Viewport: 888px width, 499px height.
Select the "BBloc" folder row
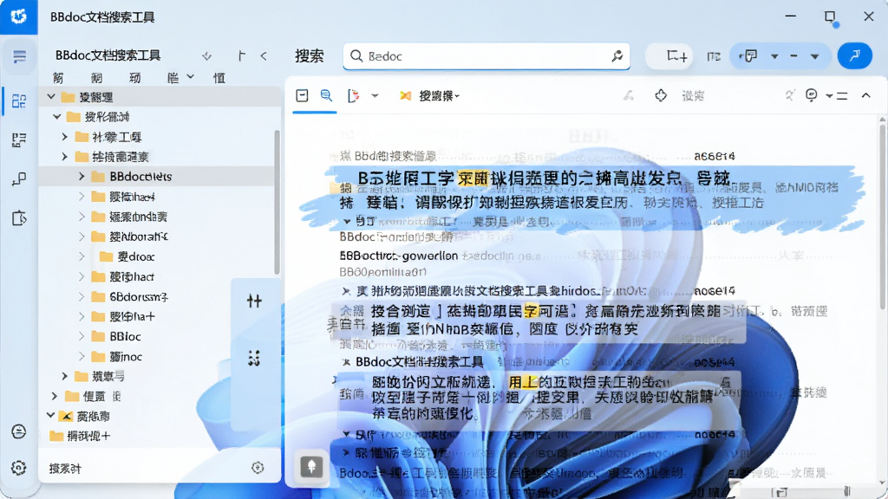coord(160,337)
